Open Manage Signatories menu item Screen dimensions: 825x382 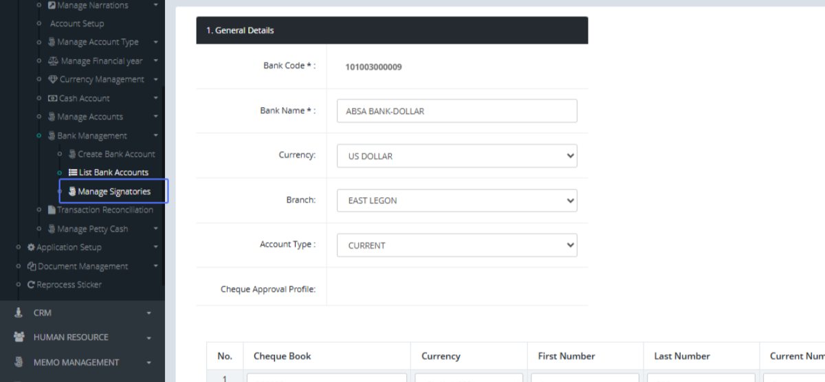click(113, 192)
